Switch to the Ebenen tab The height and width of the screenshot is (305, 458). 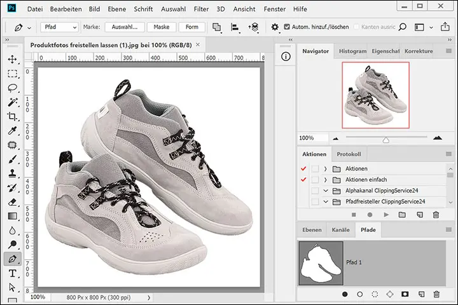pos(312,229)
